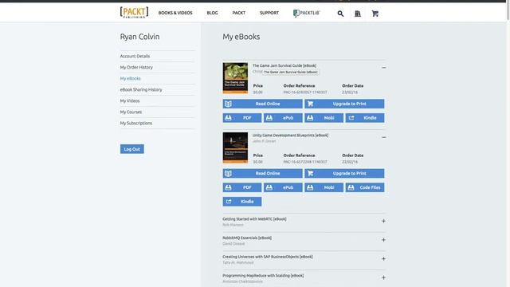Collapse The Game Jam Survival Guide entry
510x287 pixels.
click(384, 68)
